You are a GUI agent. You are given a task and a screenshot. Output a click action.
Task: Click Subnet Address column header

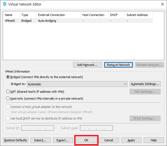pos(139,15)
